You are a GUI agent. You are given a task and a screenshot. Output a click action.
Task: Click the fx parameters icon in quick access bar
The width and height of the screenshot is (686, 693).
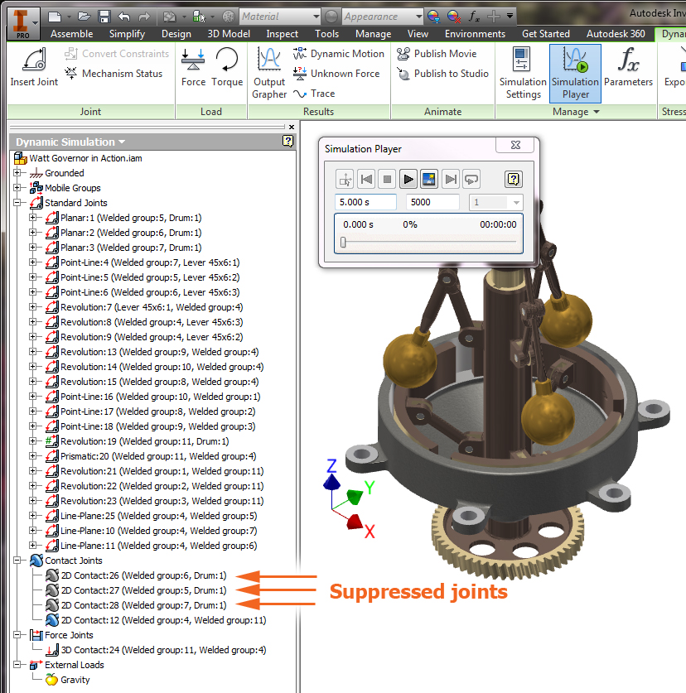coord(474,17)
